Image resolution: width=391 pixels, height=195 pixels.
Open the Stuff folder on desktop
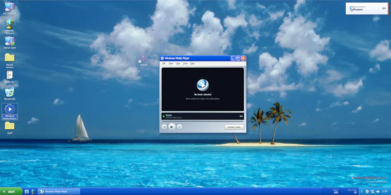pyautogui.click(x=10, y=128)
